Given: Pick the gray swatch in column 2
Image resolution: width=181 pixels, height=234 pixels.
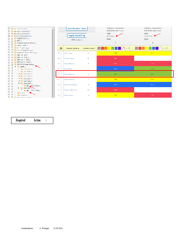Looking at the screenshot, I should [x=136, y=48].
